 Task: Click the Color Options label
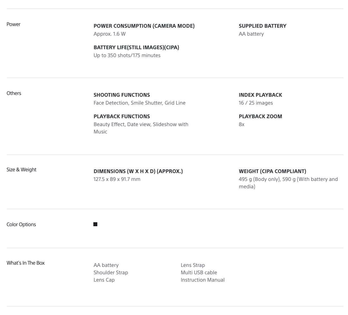pos(21,225)
